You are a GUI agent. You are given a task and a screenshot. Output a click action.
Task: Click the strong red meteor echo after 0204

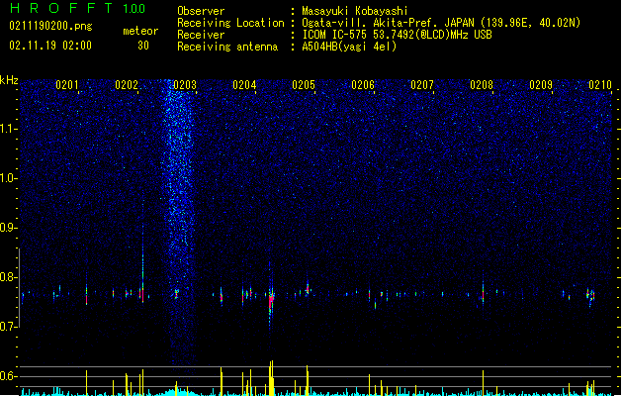271,300
